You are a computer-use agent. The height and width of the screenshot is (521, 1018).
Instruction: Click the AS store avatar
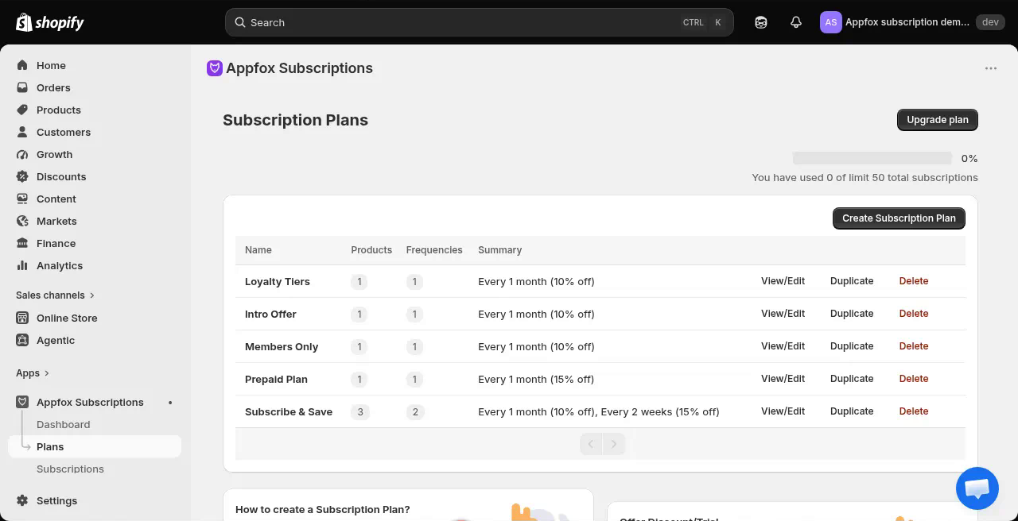pos(830,22)
